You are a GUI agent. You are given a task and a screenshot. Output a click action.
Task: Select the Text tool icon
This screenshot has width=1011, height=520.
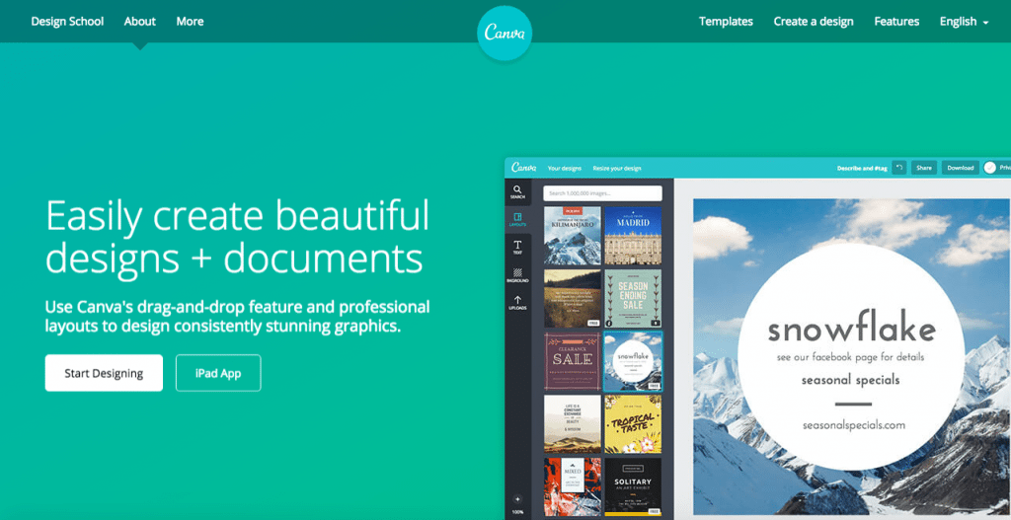(517, 248)
